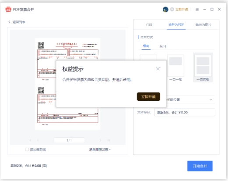228x181 pixels.
Task: Open the user avatar profile
Action: pos(165,10)
